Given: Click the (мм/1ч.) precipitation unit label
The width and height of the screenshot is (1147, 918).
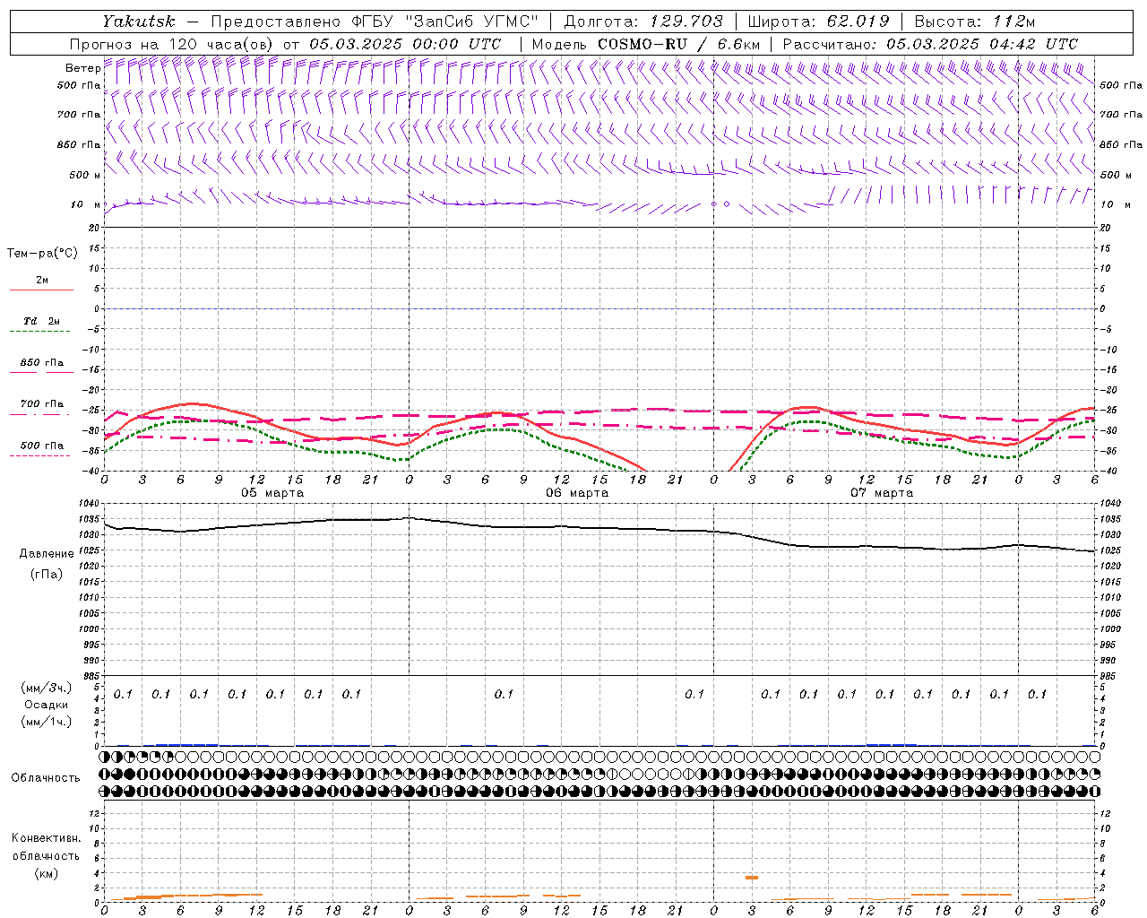Looking at the screenshot, I should (47, 722).
